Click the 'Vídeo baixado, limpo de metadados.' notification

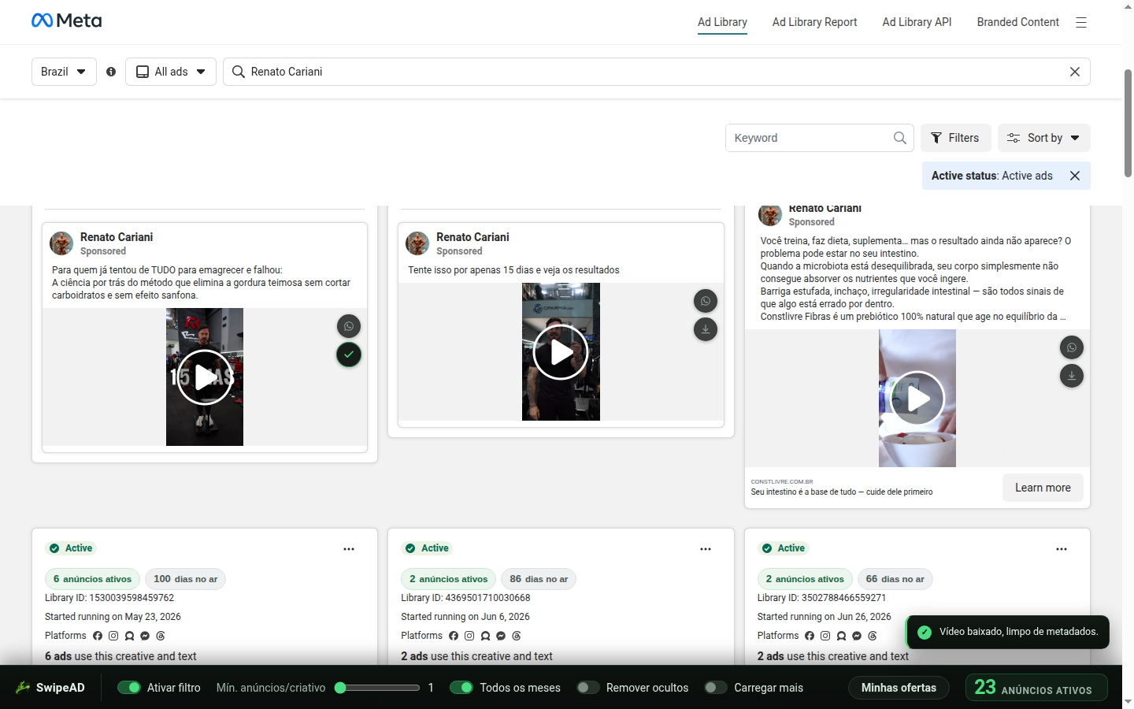(1008, 632)
